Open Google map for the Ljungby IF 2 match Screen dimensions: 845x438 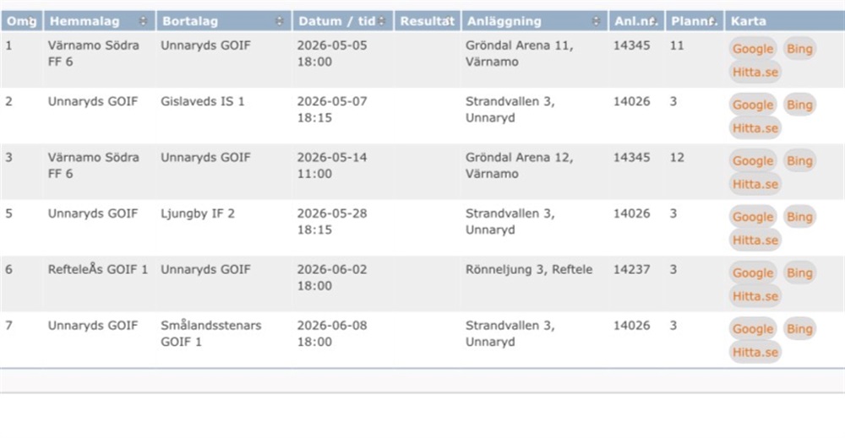753,217
